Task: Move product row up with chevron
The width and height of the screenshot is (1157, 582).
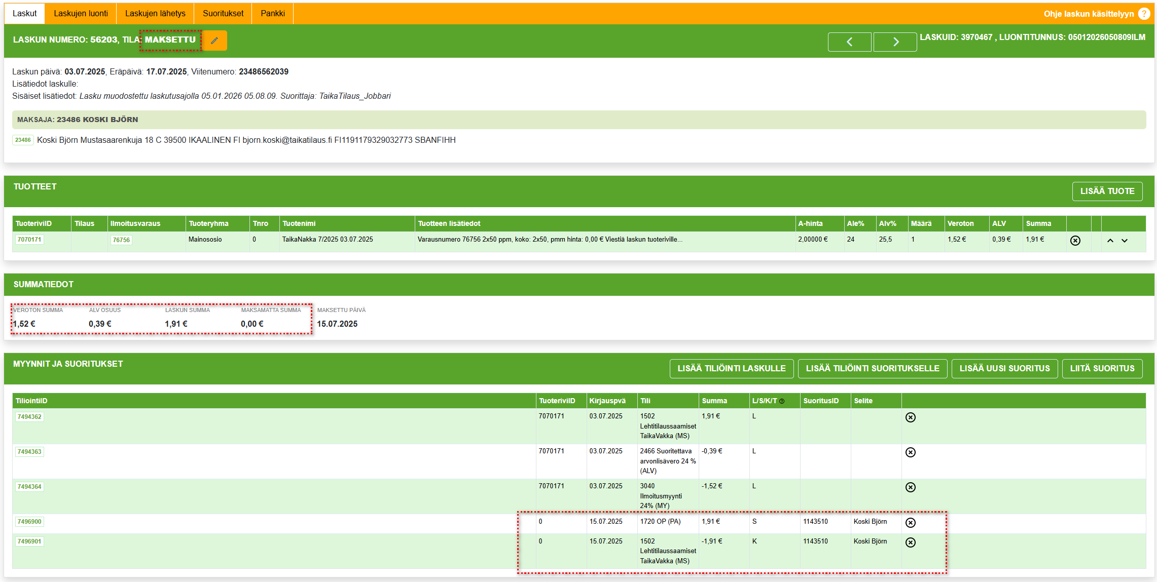Action: point(1110,241)
